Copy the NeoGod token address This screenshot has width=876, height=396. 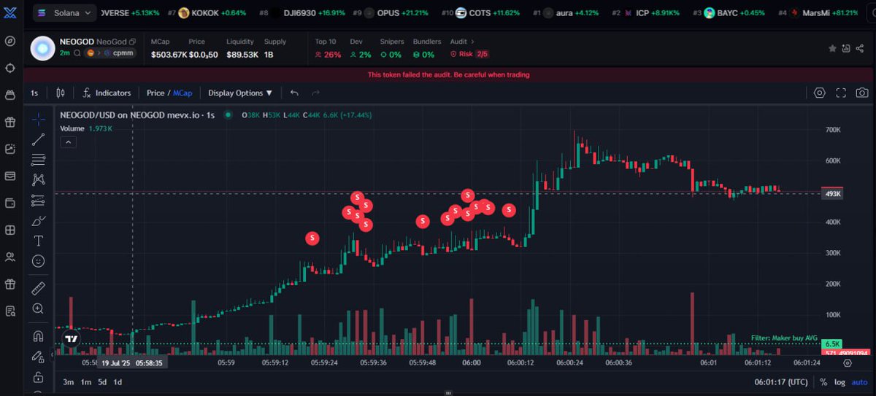[133, 42]
